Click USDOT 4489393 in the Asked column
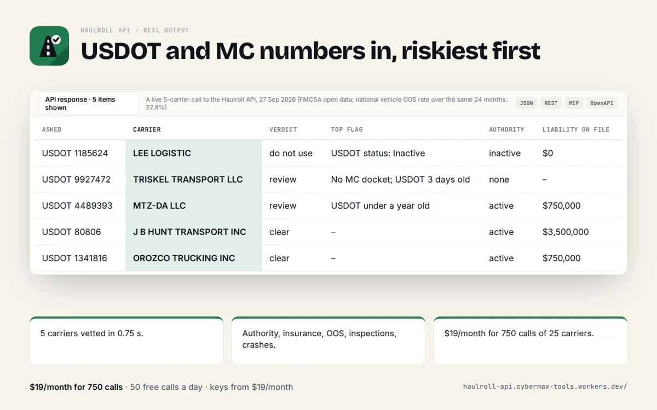The height and width of the screenshot is (410, 657). coord(77,206)
